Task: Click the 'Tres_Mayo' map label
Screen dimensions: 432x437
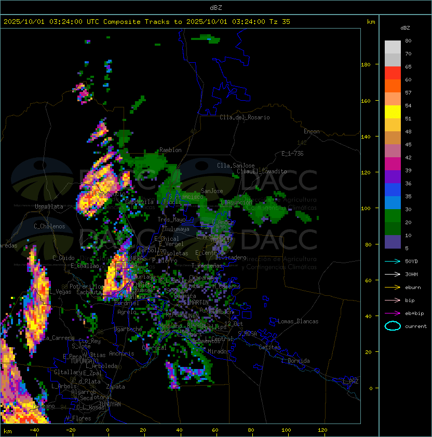Action: (171, 220)
